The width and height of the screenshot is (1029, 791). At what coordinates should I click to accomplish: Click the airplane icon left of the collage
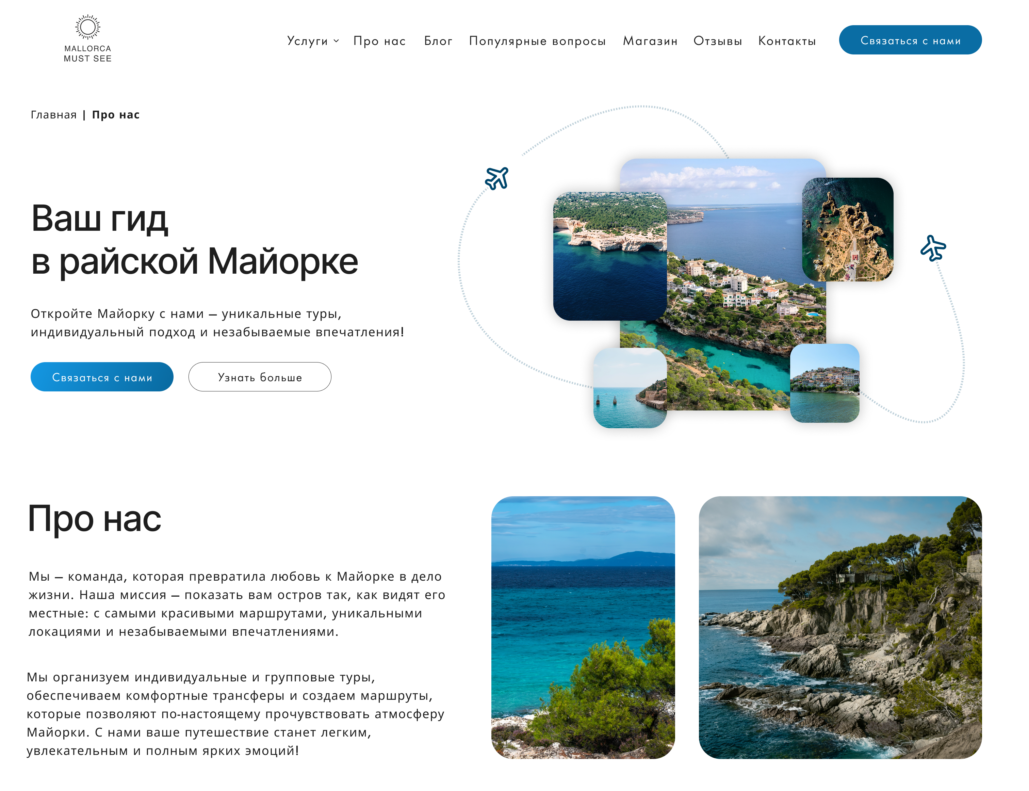[496, 178]
